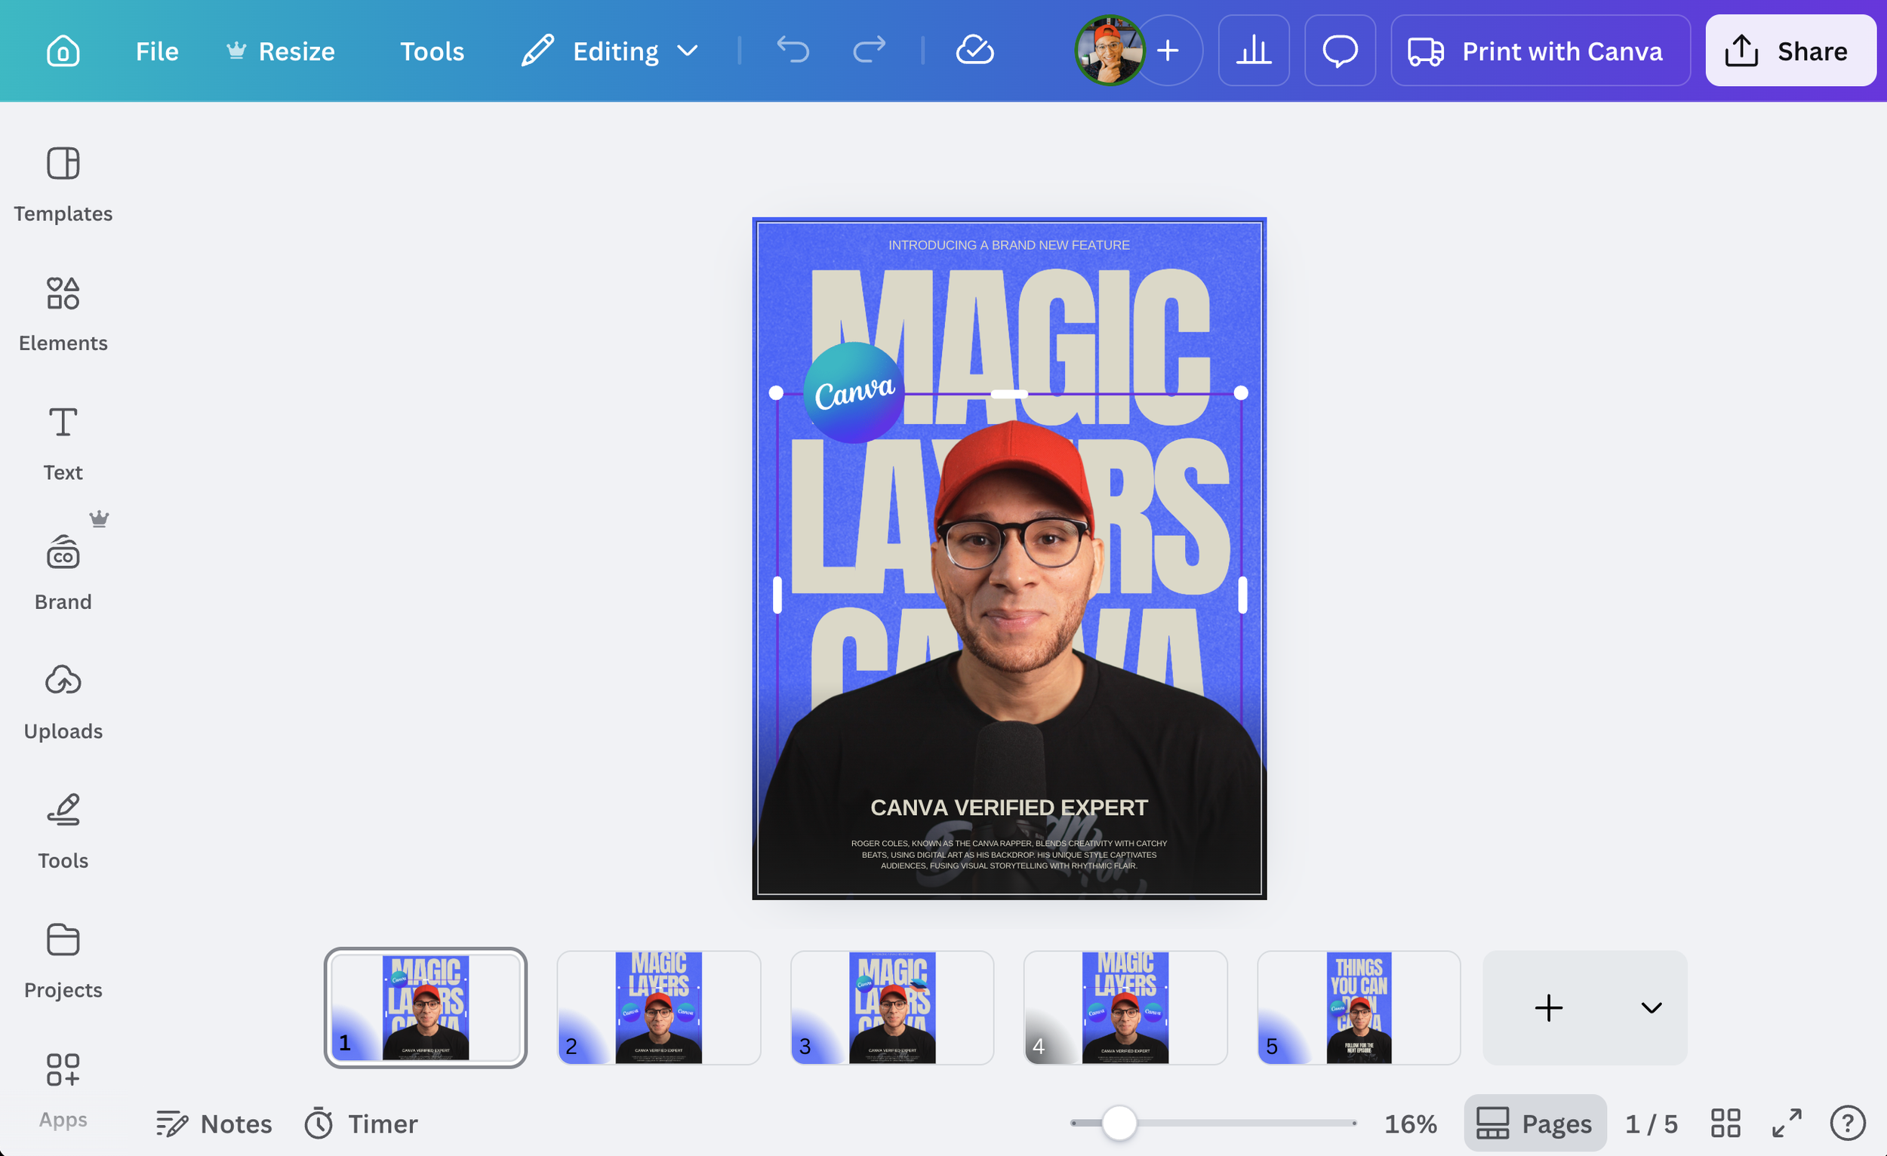Click Print with Canva
Image resolution: width=1887 pixels, height=1156 pixels.
[x=1539, y=51]
